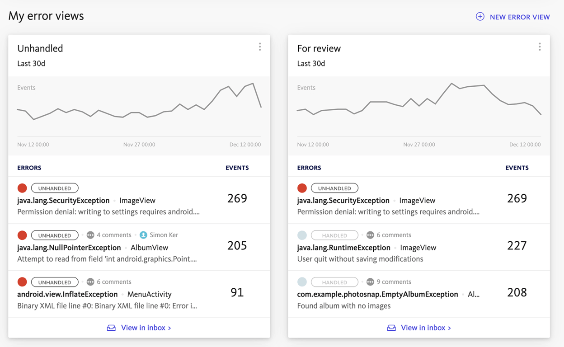This screenshot has width=564, height=347.
Task: Open com.example.photosnap.EmptyAlbumException error
Action: (x=378, y=294)
